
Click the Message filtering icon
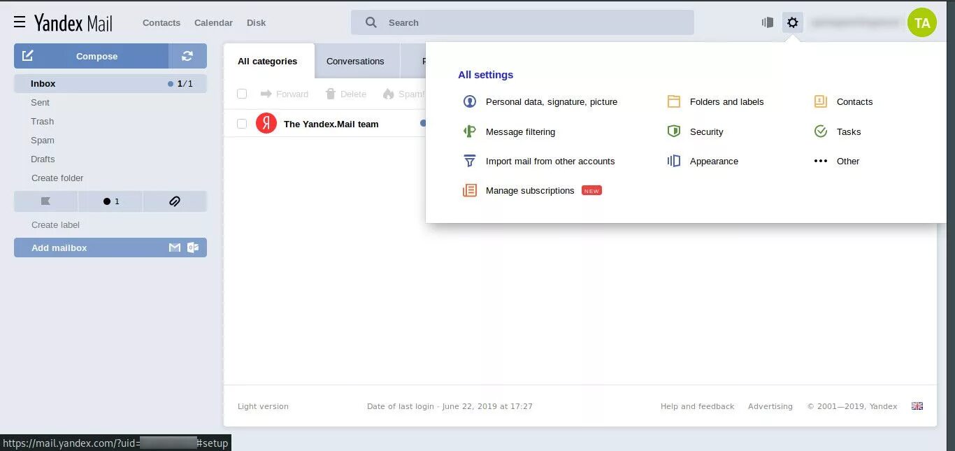coord(470,131)
